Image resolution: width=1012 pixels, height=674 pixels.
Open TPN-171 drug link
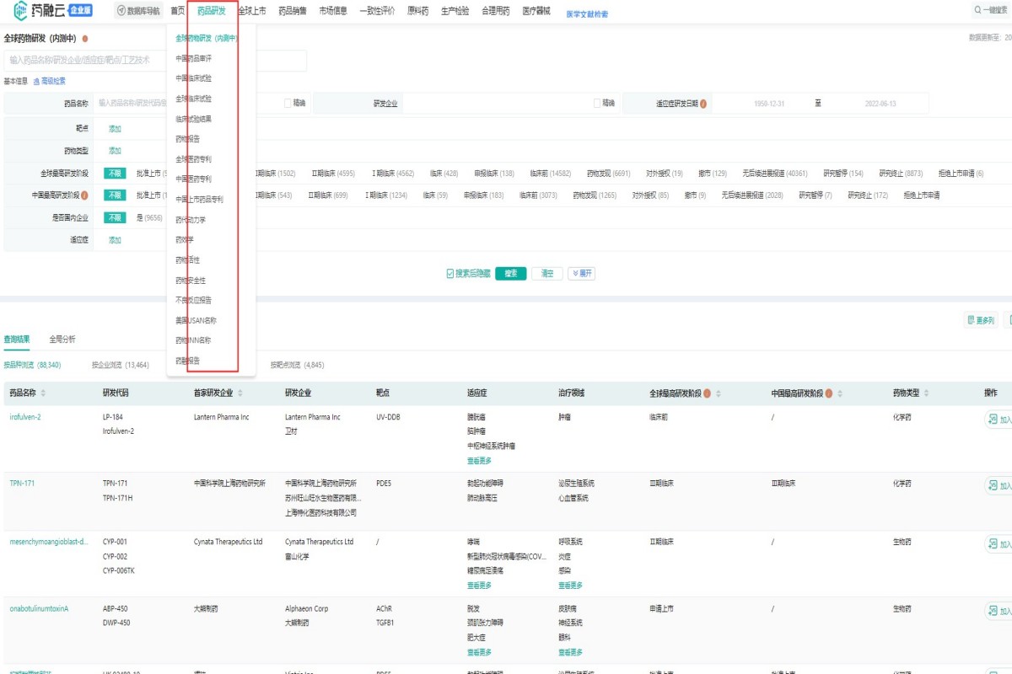[22, 484]
